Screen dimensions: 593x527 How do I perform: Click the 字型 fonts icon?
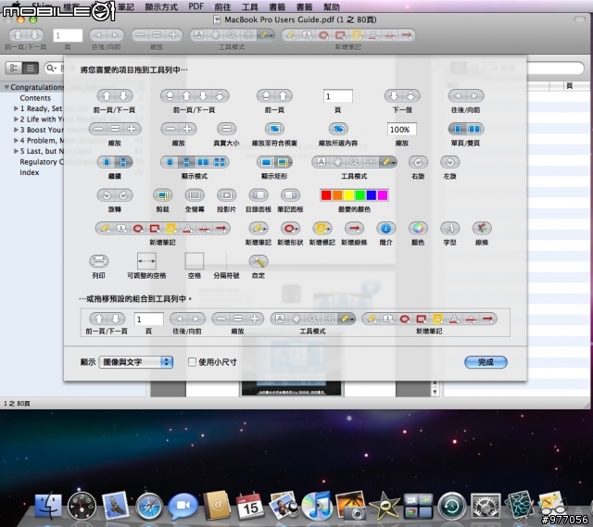[449, 229]
